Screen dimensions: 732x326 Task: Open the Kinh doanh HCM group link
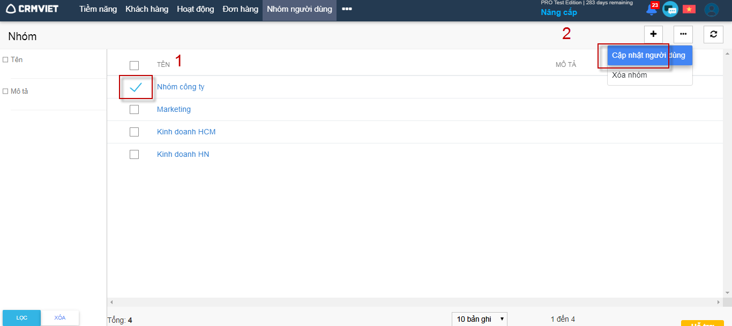(186, 132)
